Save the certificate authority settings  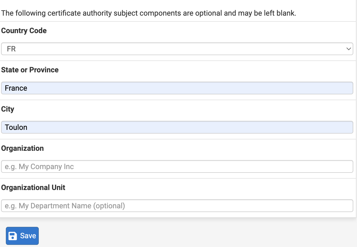[22, 236]
